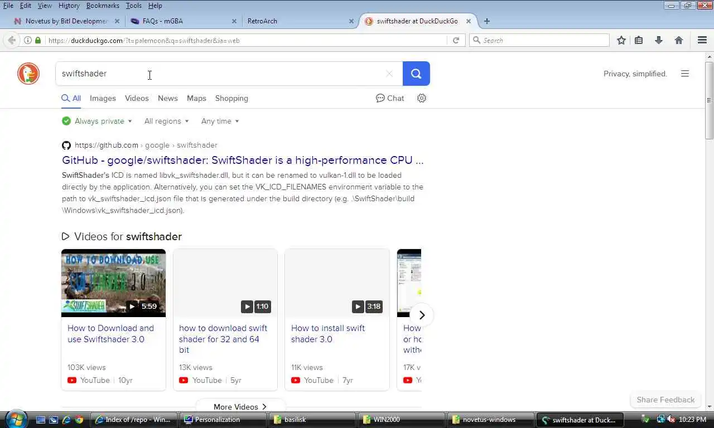This screenshot has height=428, width=714.
Task: Open the Chat button
Action: 390,98
